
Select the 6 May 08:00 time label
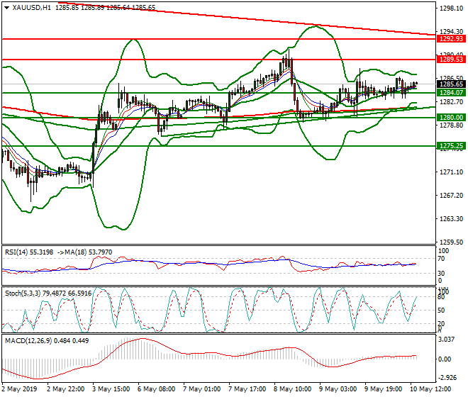click(157, 389)
